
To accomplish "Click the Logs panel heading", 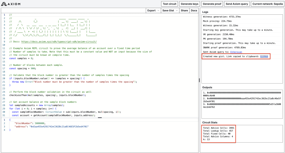I will click(205, 12).
